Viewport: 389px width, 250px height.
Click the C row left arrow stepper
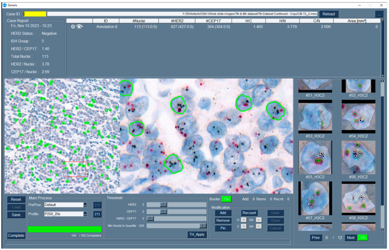(x=244, y=226)
